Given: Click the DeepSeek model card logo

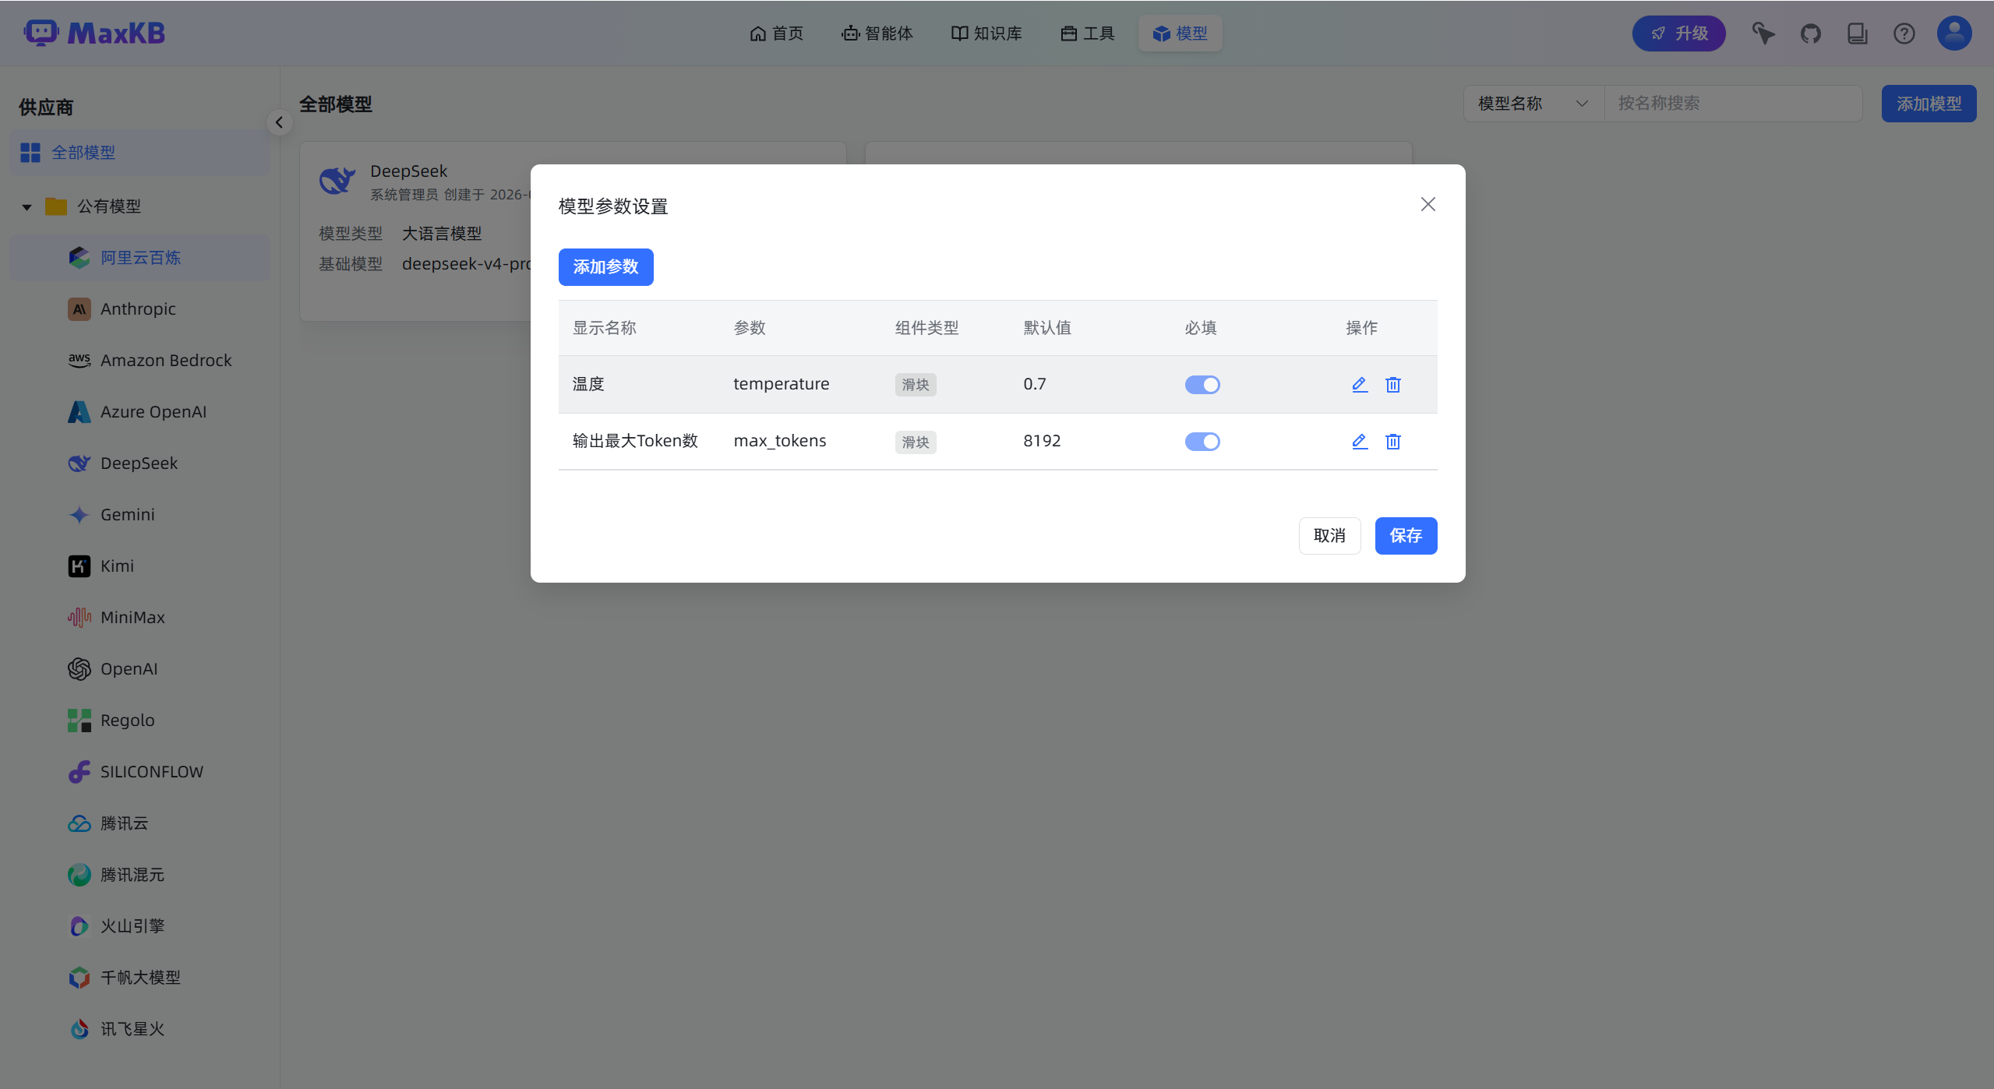Looking at the screenshot, I should pyautogui.click(x=337, y=181).
